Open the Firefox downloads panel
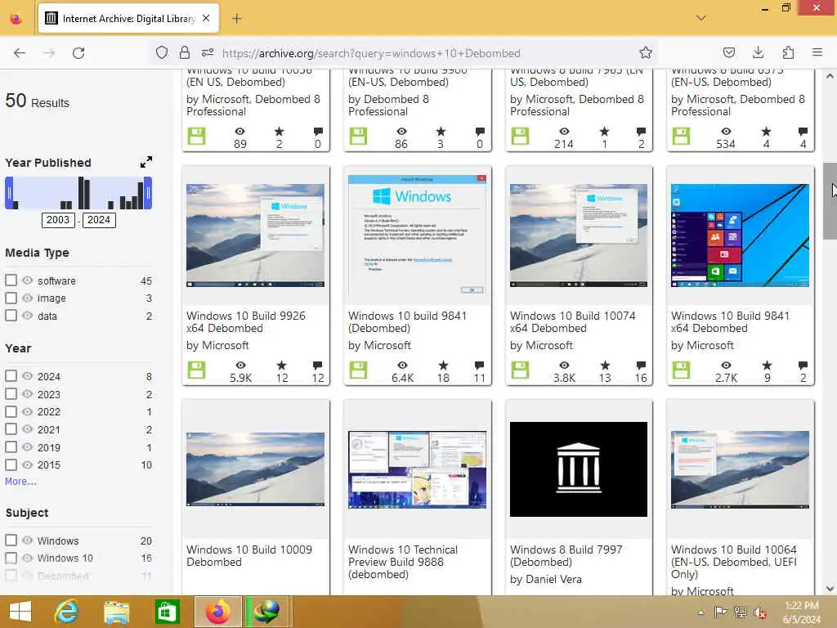 click(x=758, y=52)
